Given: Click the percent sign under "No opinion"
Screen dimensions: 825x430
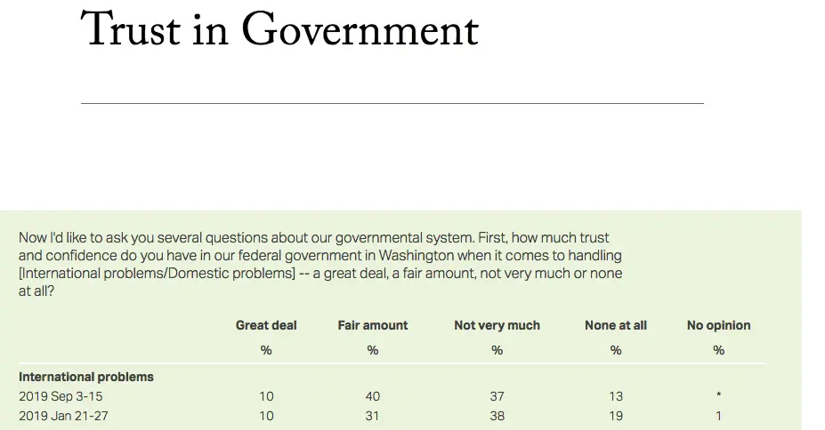Looking at the screenshot, I should tap(719, 350).
